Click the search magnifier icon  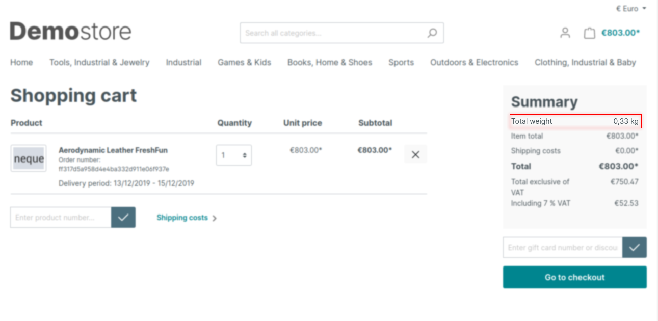coord(432,33)
